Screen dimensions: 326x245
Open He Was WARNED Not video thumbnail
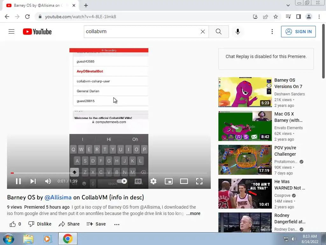click(245, 194)
